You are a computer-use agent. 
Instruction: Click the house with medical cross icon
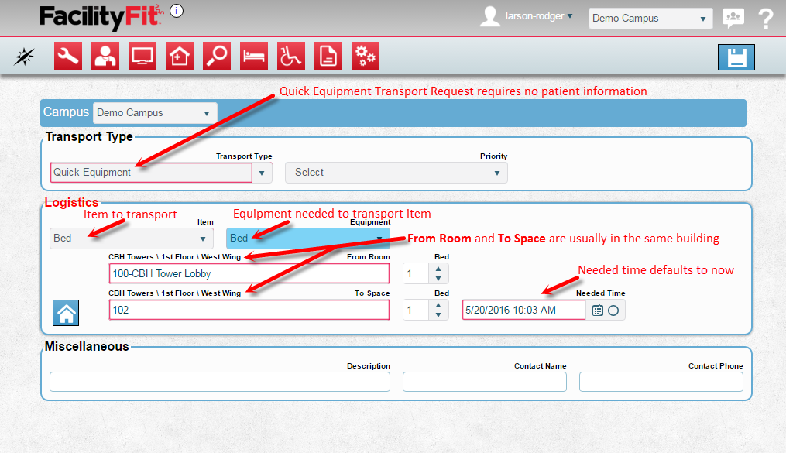[180, 56]
